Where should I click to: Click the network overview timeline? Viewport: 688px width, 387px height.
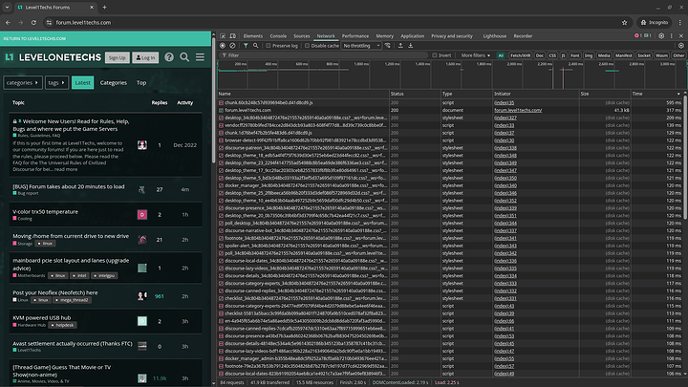pyautogui.click(x=449, y=76)
